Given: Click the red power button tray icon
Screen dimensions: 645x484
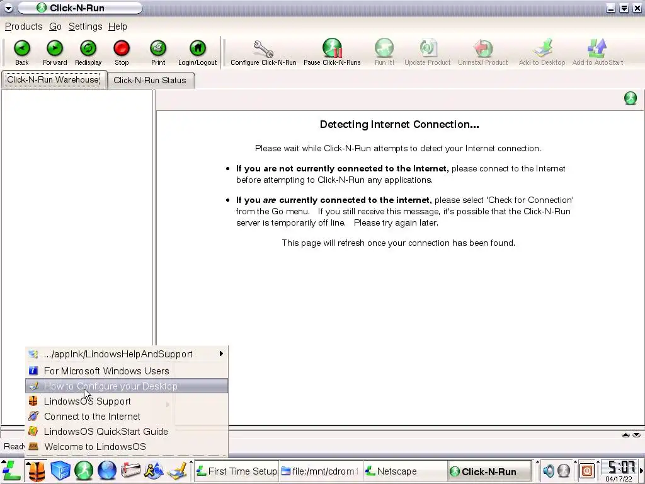Looking at the screenshot, I should pyautogui.click(x=587, y=471).
